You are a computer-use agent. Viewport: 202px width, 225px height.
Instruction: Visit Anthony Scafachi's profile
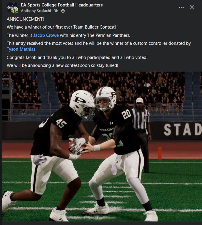coord(36,11)
